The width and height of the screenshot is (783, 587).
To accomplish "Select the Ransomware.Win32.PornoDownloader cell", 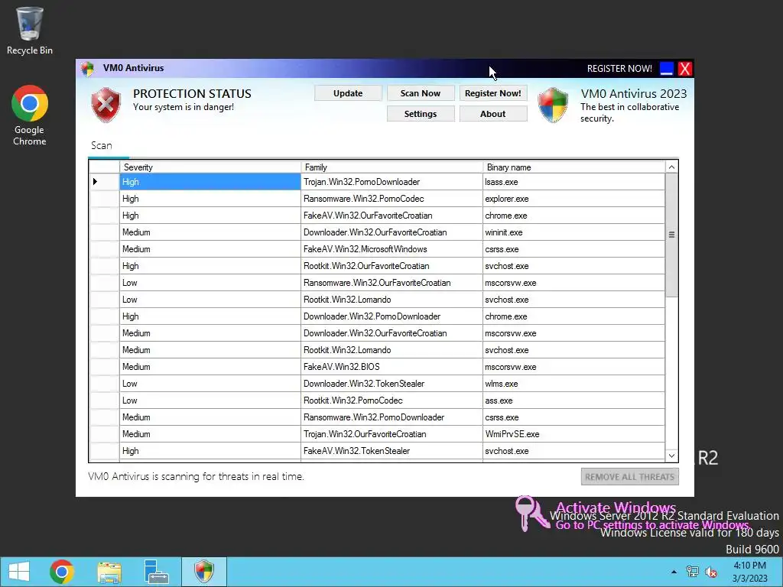I will [392, 417].
